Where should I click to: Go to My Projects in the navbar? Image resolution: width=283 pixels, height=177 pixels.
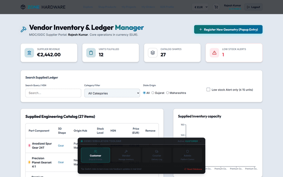129,7
